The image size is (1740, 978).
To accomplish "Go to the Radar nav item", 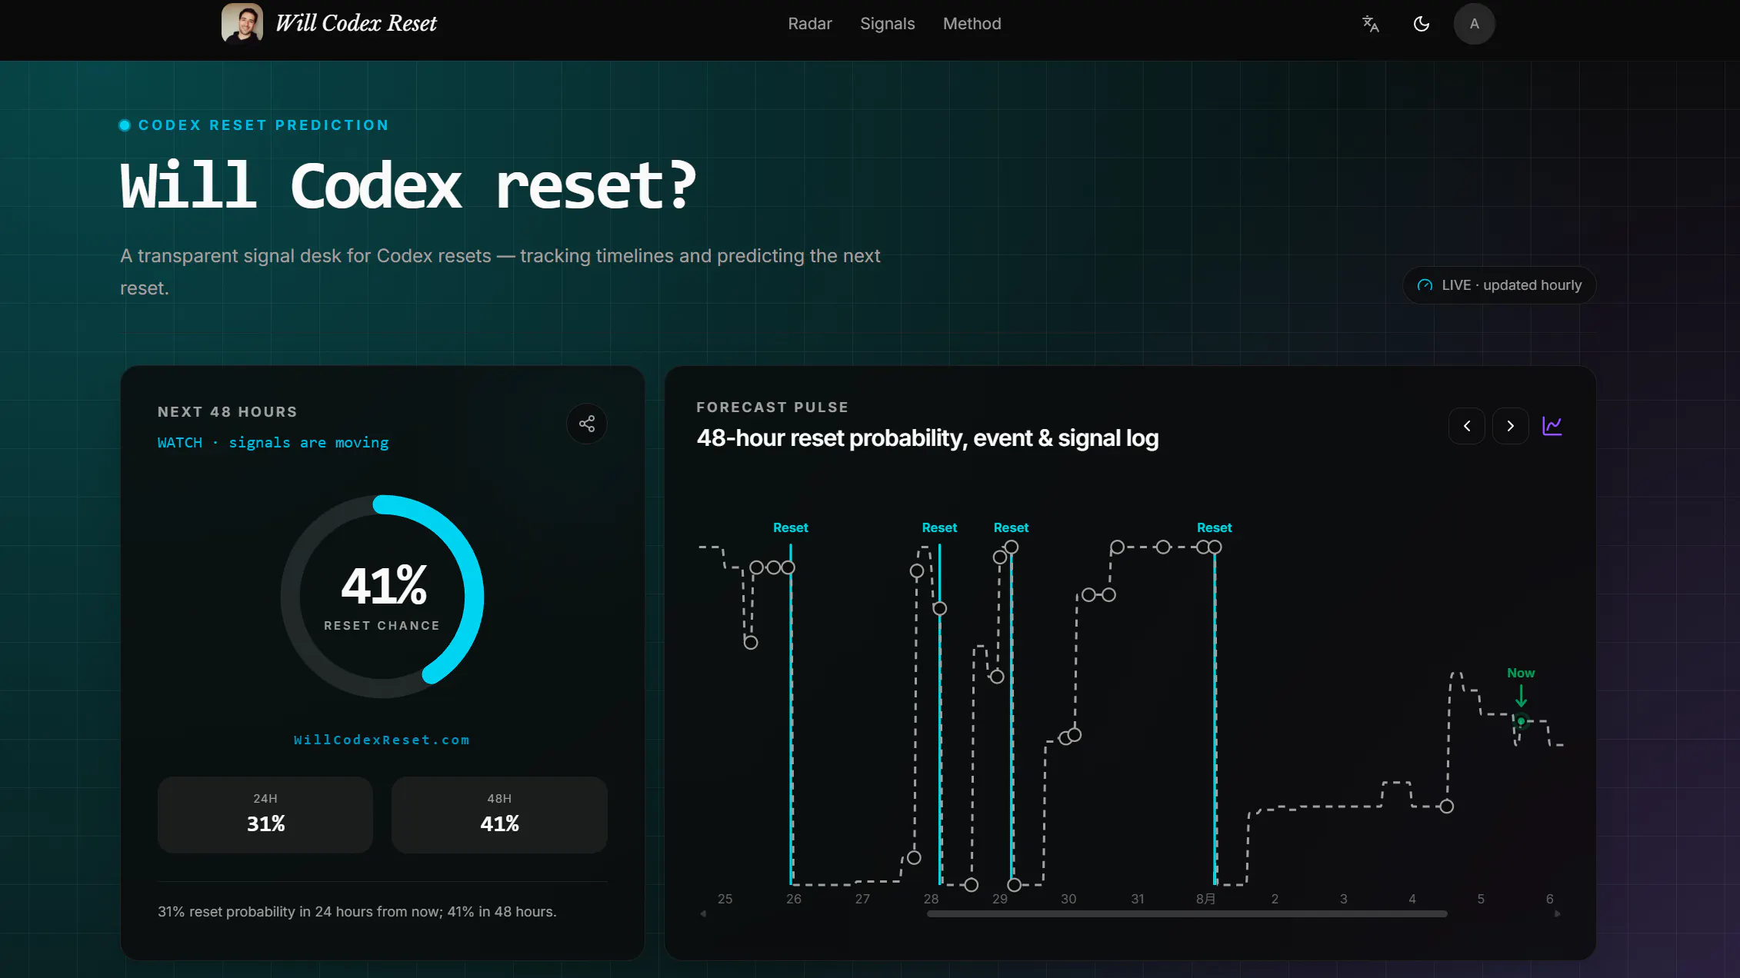I will 809,24.
